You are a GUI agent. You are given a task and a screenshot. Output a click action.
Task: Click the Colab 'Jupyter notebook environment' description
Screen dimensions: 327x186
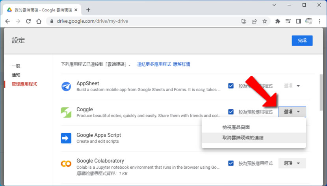(148, 167)
